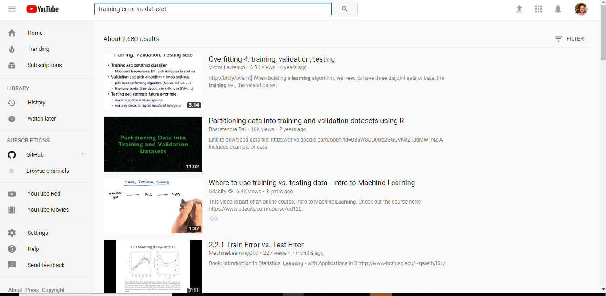Open the YouTube apps grid icon
This screenshot has width=606, height=296.
pos(539,9)
